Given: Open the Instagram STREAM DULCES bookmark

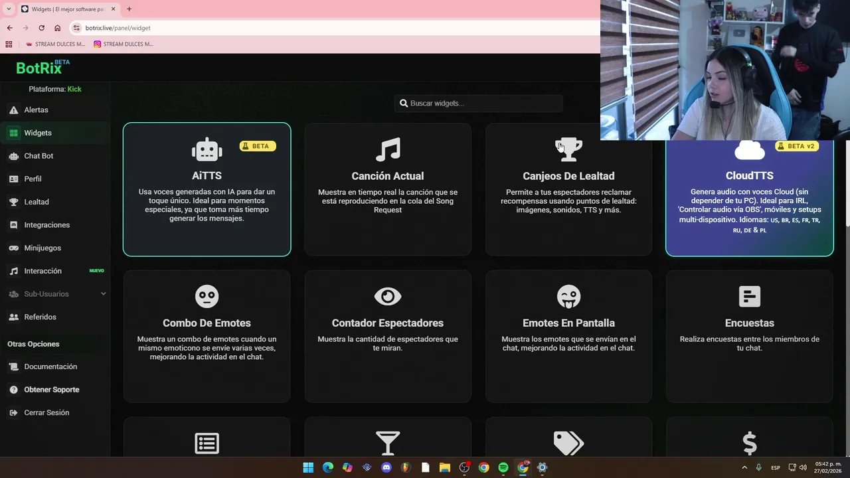Looking at the screenshot, I should (x=124, y=44).
